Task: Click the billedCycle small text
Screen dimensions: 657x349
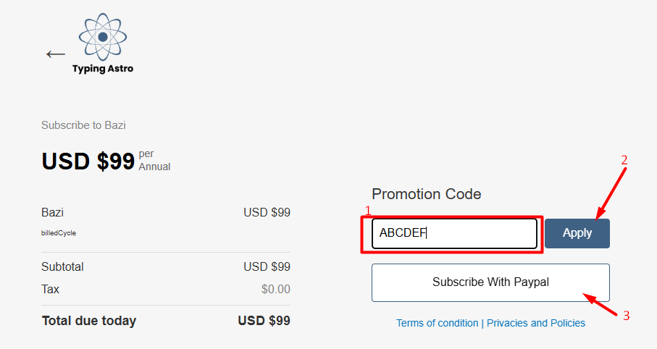Action: pyautogui.click(x=59, y=233)
